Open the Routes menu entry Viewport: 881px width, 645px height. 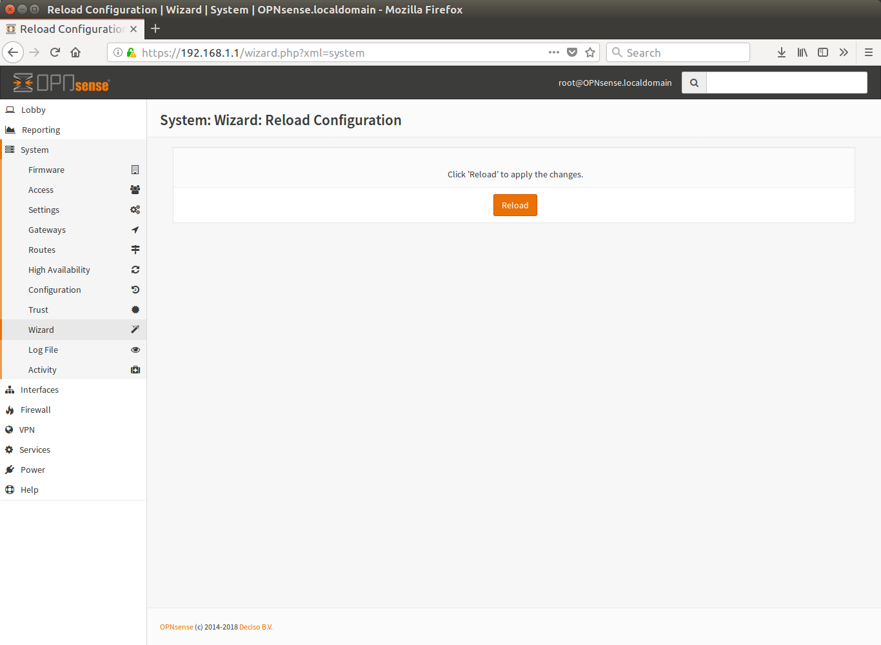point(74,250)
